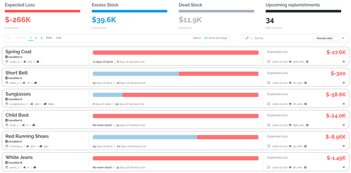Click the plus icon in Sunglasses row
The image size is (351, 173).
306,104
